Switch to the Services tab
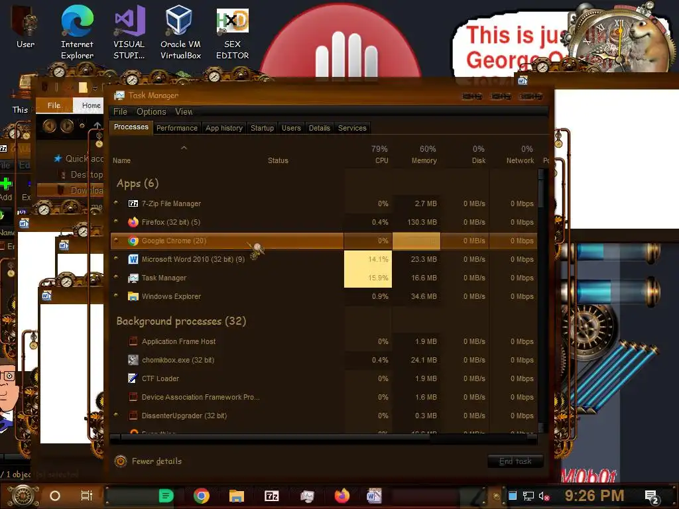Image resolution: width=679 pixels, height=509 pixels. [352, 128]
